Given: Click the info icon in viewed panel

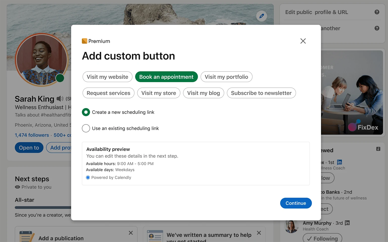Looking at the screenshot, I should tap(378, 149).
